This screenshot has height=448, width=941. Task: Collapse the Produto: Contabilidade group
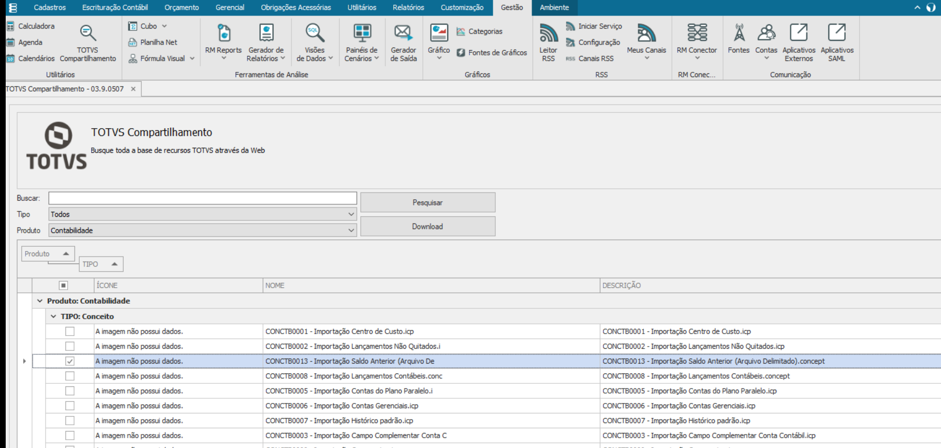coord(40,301)
